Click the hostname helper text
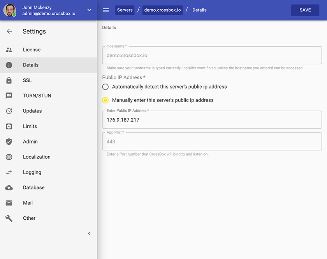 click(205, 68)
